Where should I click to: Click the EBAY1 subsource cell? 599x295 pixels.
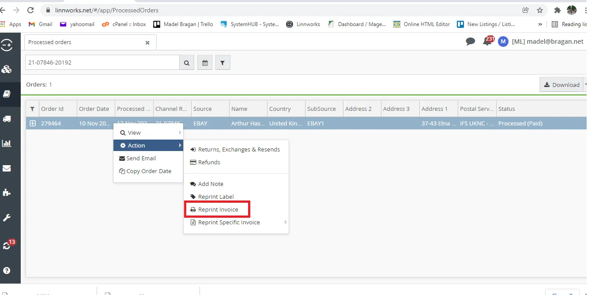click(324, 123)
